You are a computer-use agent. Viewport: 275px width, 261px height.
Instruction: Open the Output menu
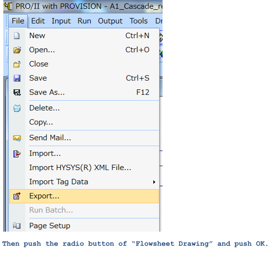[110, 21]
